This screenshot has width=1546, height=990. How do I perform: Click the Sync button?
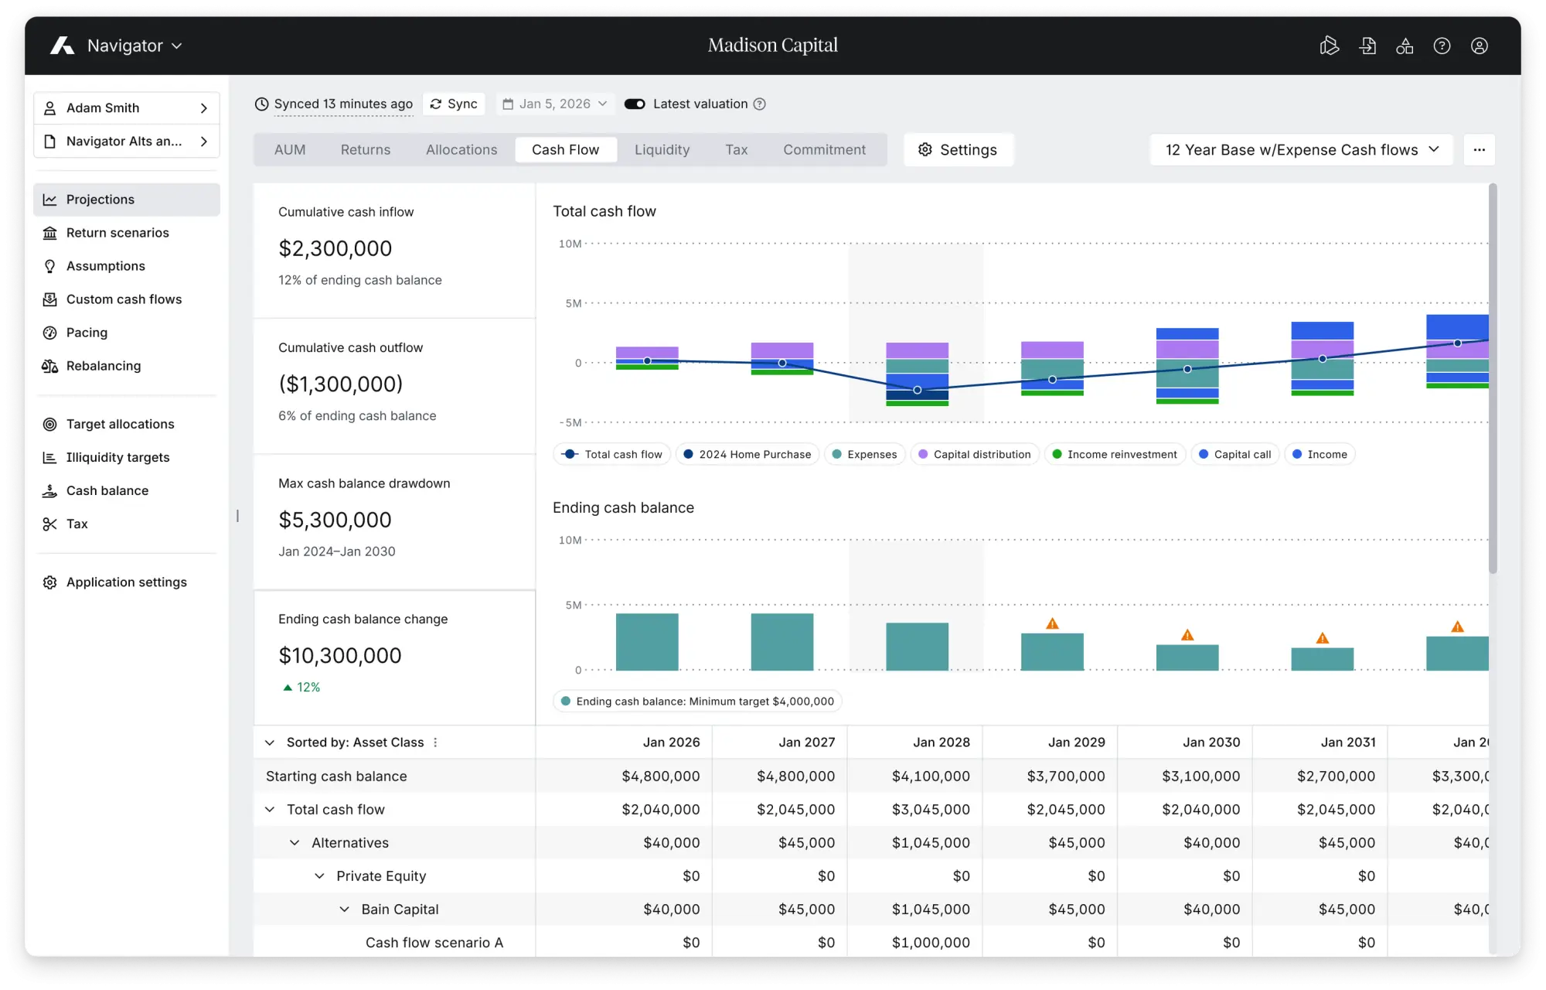[x=454, y=104]
